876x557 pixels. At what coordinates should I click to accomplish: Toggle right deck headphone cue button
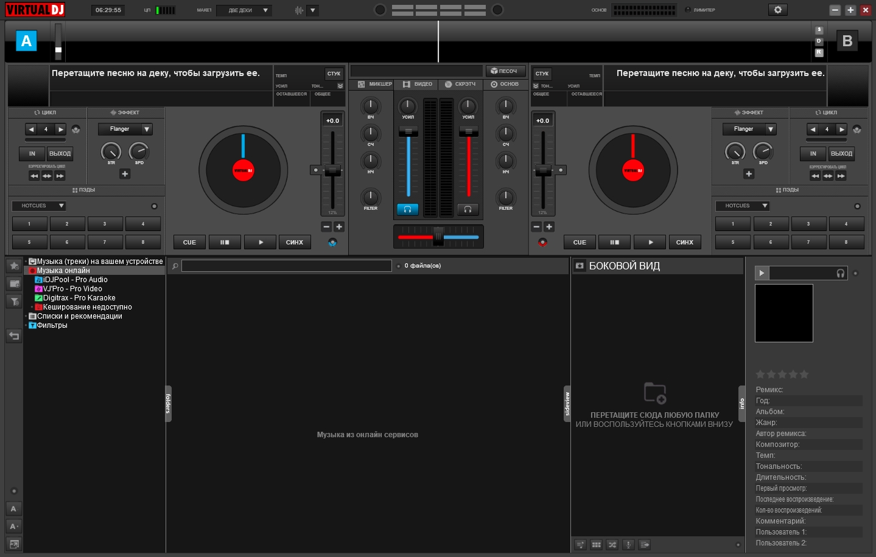click(x=468, y=209)
